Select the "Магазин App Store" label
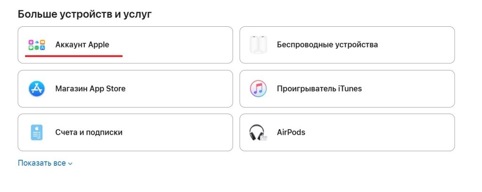This screenshot has width=482, height=192. pyautogui.click(x=90, y=89)
